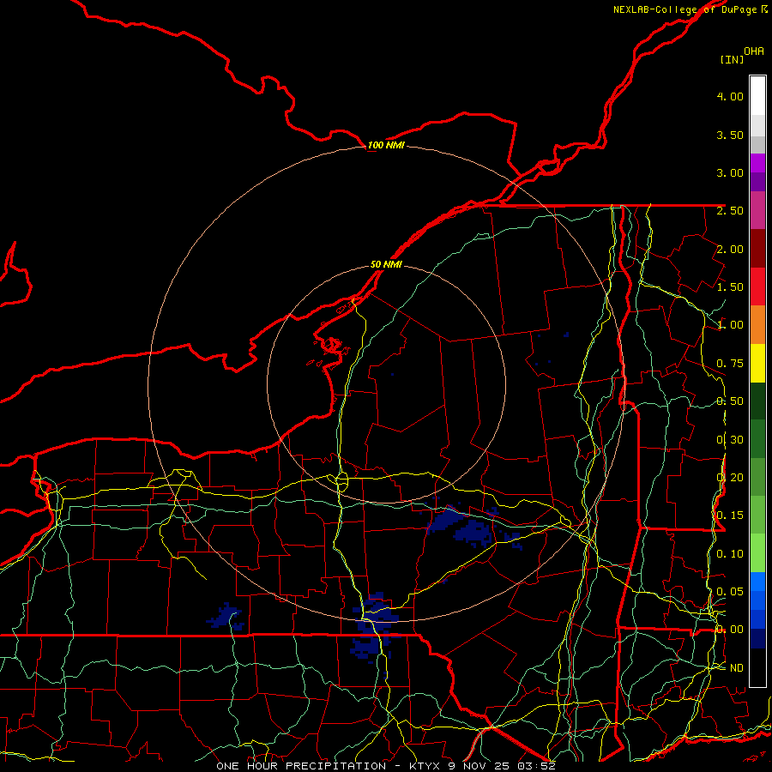Click the lime green swatch near 0.10
This screenshot has width=772, height=772.
click(757, 553)
